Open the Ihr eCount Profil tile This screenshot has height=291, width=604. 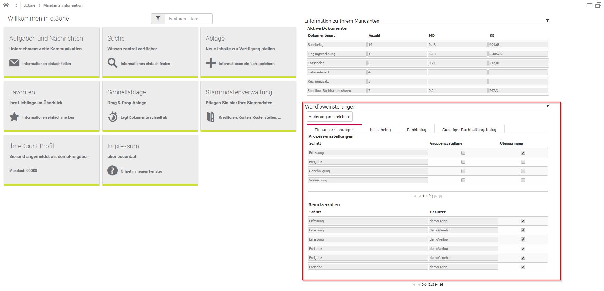pos(52,160)
